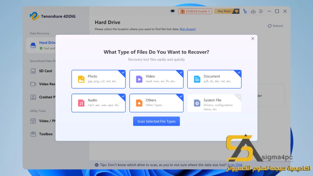Close the file type dialog
This screenshot has width=313, height=176.
click(x=252, y=38)
